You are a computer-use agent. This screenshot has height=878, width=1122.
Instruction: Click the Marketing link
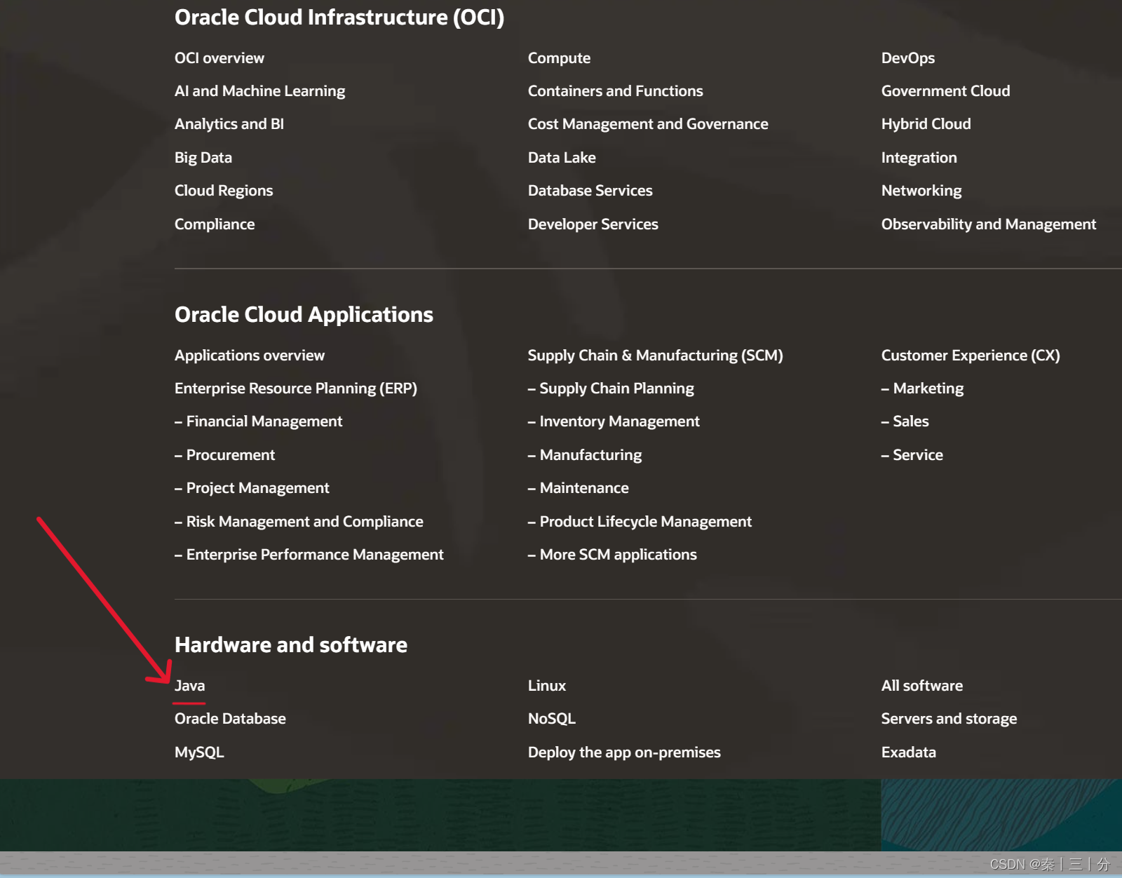point(922,389)
